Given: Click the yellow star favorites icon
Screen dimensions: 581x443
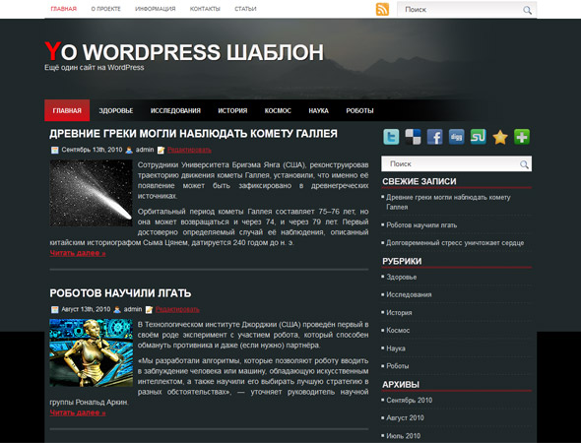Looking at the screenshot, I should [x=500, y=137].
